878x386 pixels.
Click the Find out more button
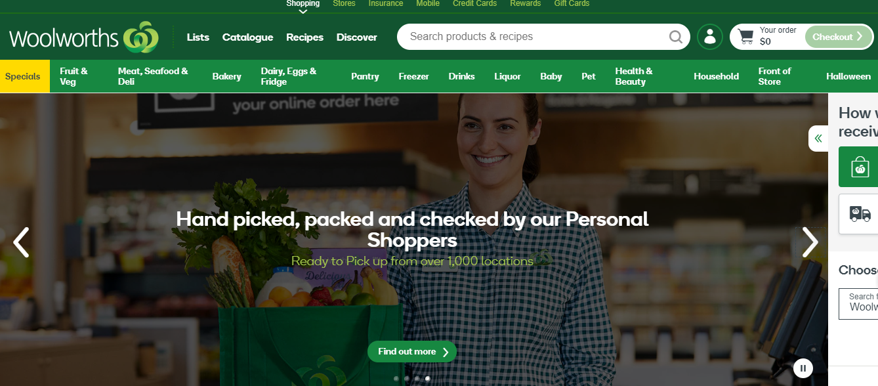click(412, 352)
